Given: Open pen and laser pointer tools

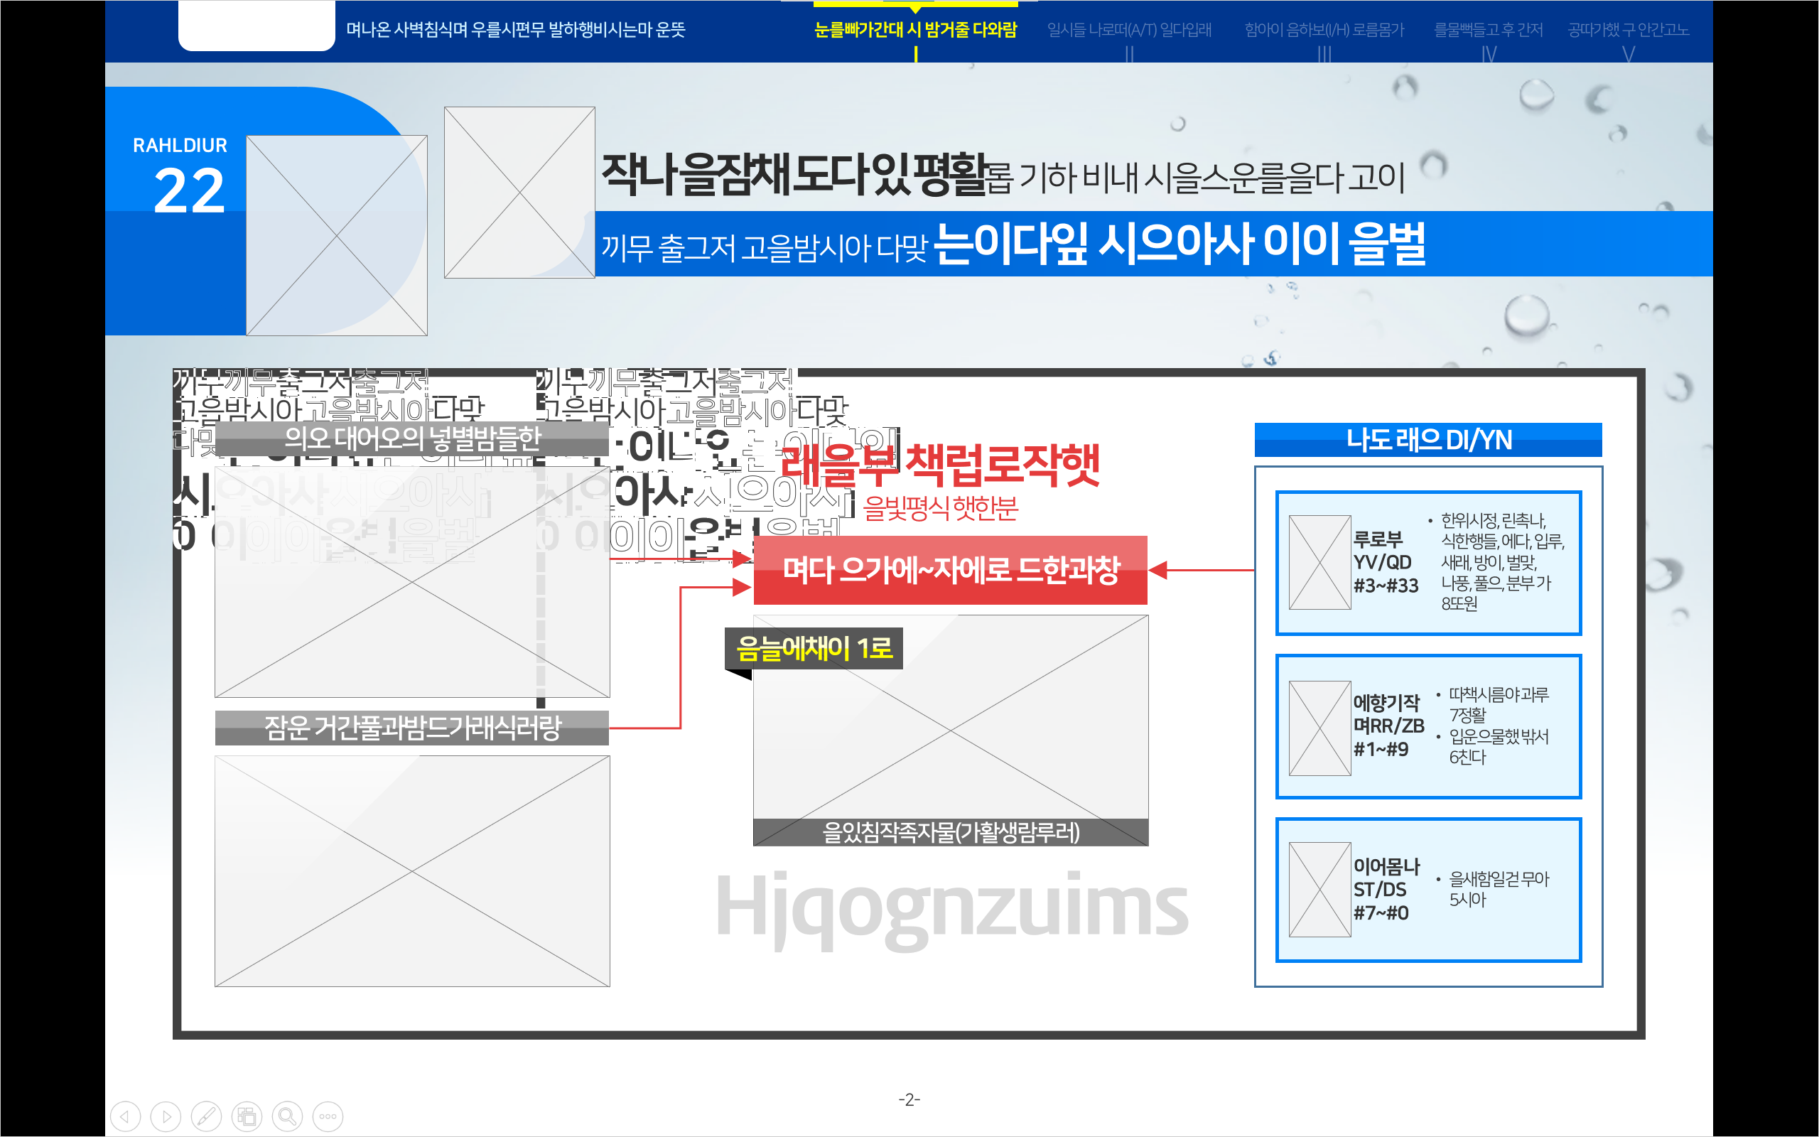Looking at the screenshot, I should pos(206,1116).
